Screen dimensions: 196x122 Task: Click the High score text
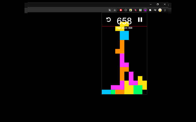pos(124,28)
